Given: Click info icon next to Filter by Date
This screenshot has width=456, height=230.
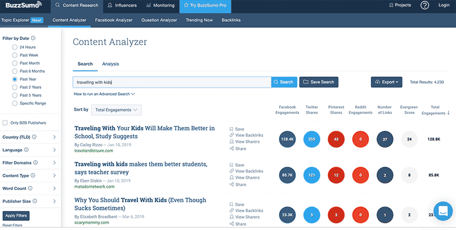Looking at the screenshot, I should [33, 38].
